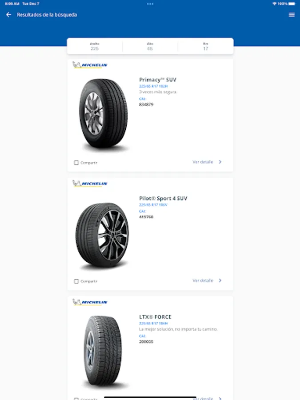The height and width of the screenshot is (400, 300).
Task: Tap the Wi-Fi status icon
Action: pyautogui.click(x=274, y=4)
